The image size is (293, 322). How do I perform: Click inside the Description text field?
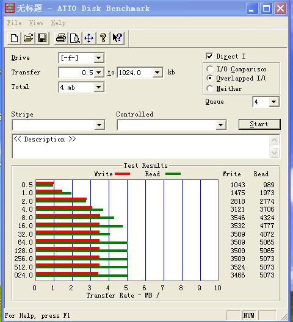tap(141, 146)
